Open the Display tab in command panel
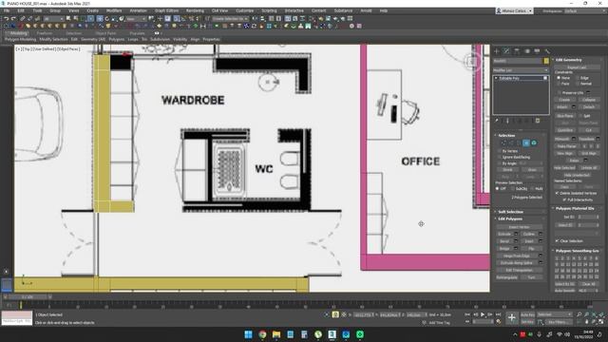 (x=537, y=51)
